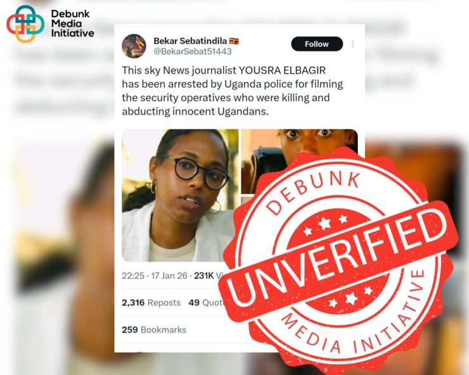This screenshot has height=375, width=469.
Task: Click the stars at top of stamp
Action: (325, 225)
